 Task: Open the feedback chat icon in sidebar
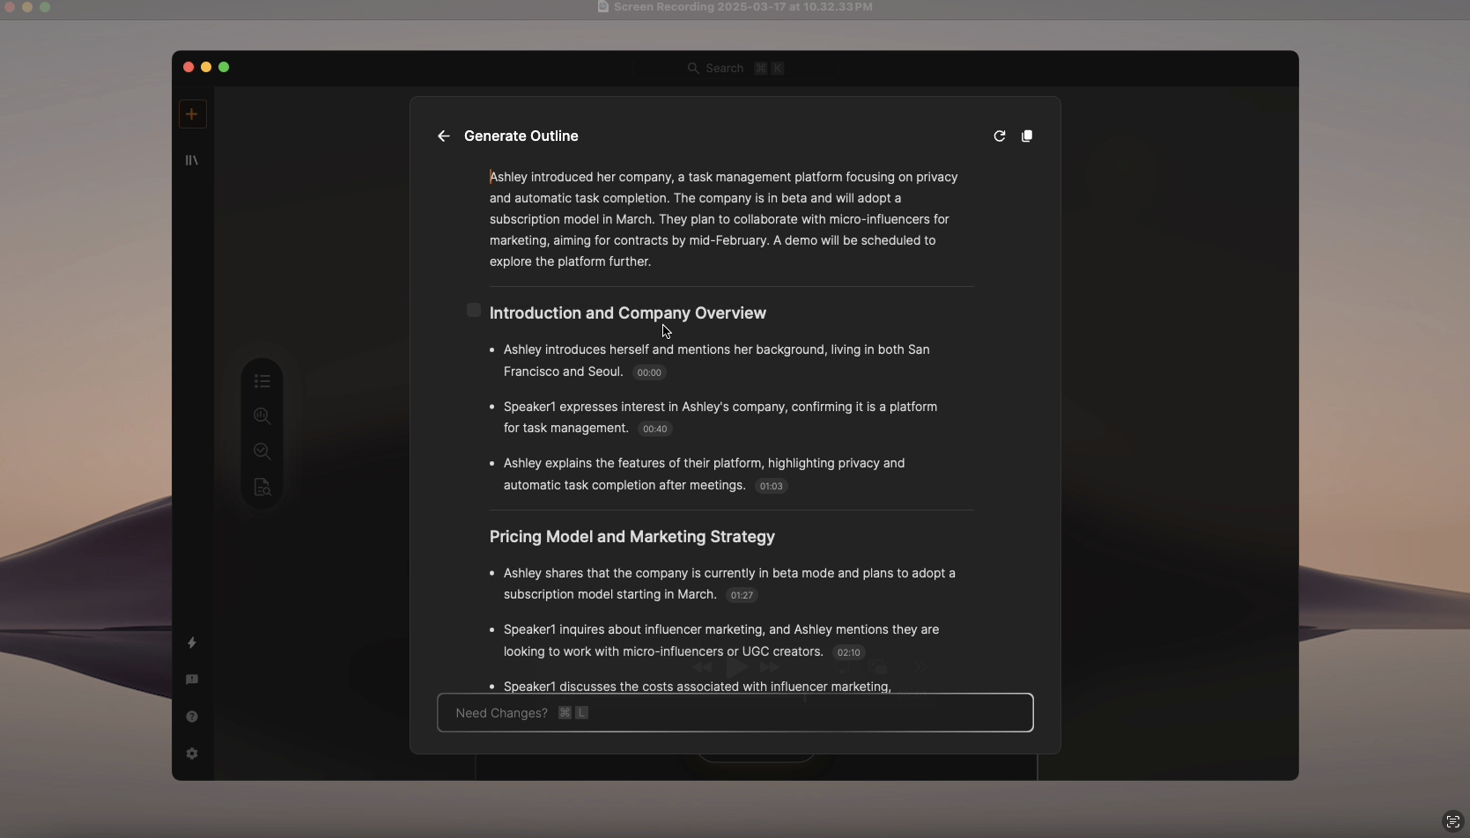pos(192,679)
